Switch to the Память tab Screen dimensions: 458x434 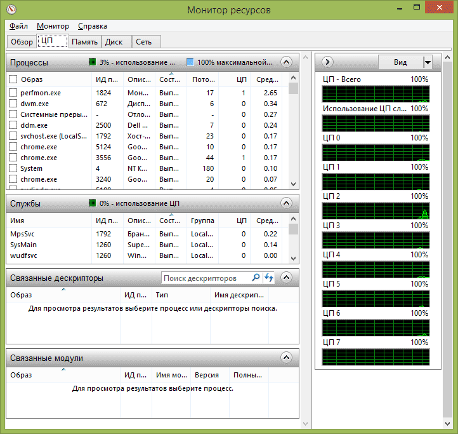pos(85,42)
